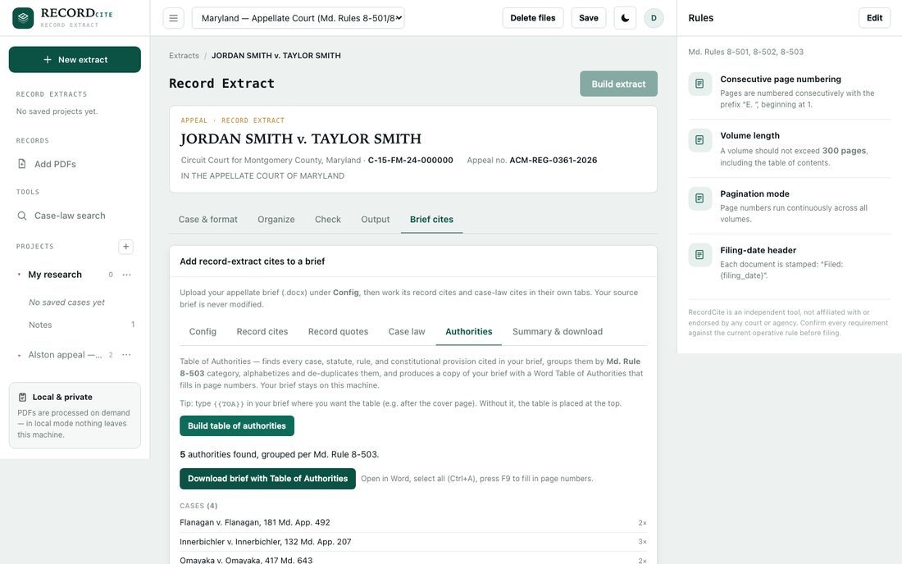Viewport: 902px width, 564px height.
Task: Click Build table of authorities button
Action: pyautogui.click(x=237, y=426)
